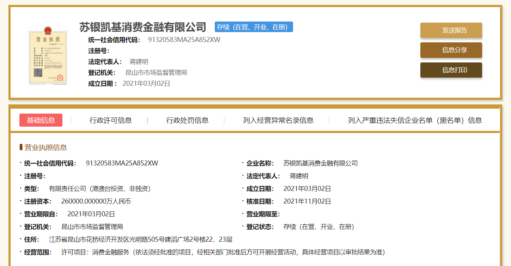This screenshot has height=266, width=511.
Task: Click the credit code in the header card
Action: pyautogui.click(x=184, y=40)
